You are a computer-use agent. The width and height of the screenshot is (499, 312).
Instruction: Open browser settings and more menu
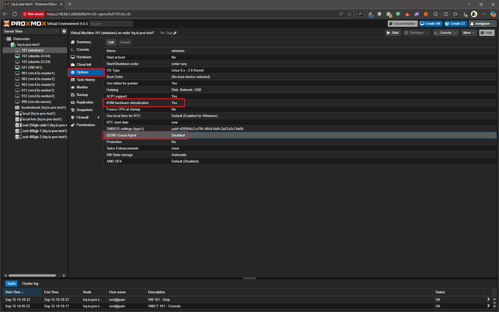click(483, 14)
